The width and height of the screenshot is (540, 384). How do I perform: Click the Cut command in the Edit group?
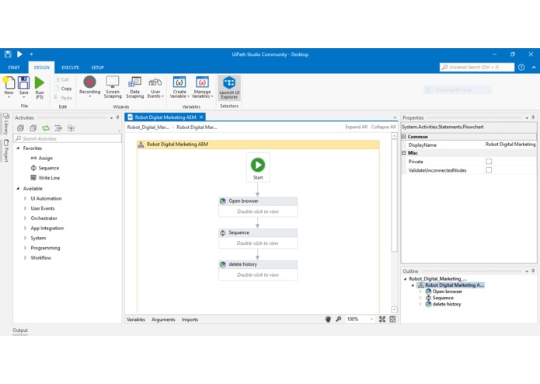pos(62,79)
